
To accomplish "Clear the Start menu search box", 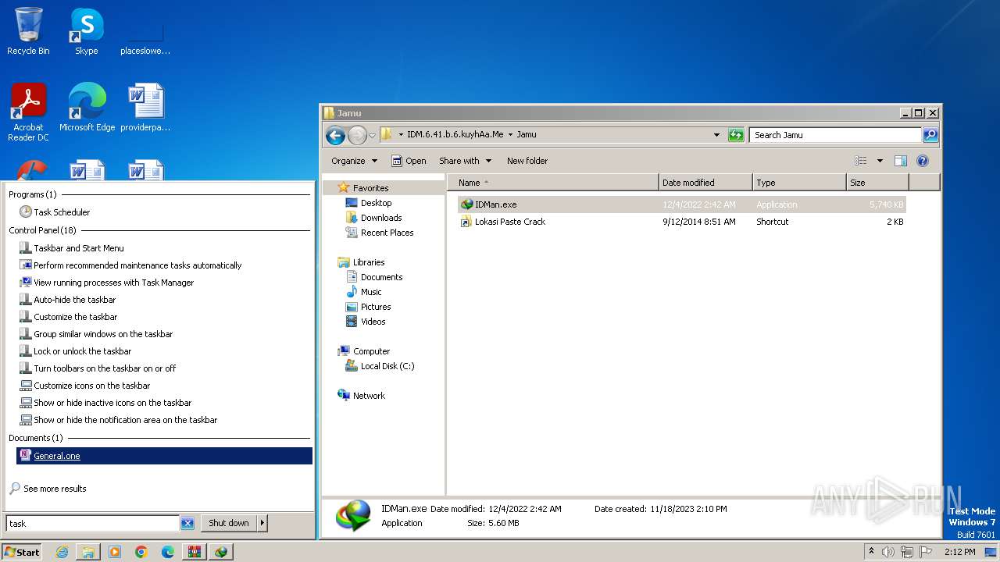I will tap(187, 524).
